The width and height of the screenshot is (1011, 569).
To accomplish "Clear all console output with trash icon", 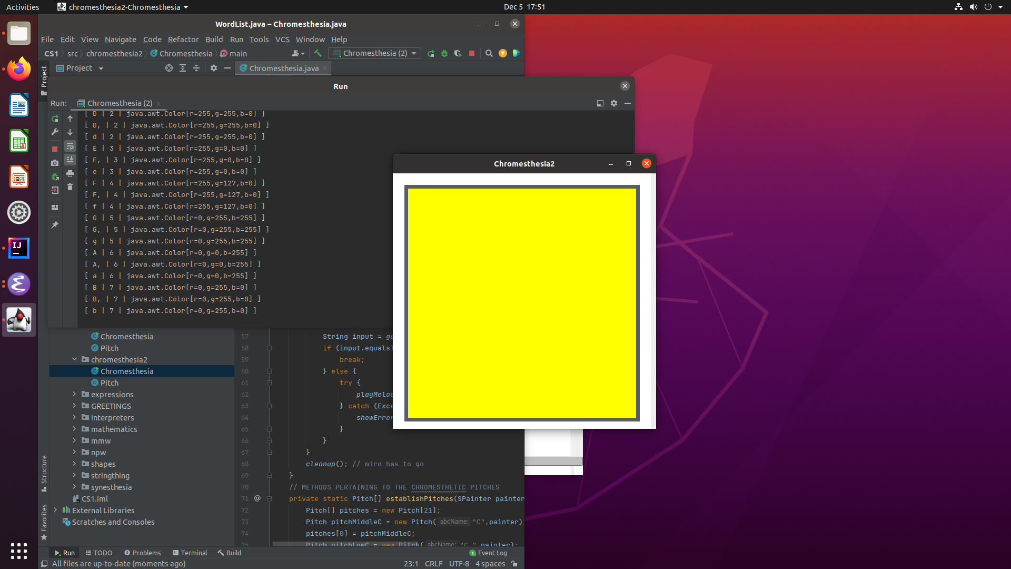I will pyautogui.click(x=70, y=187).
